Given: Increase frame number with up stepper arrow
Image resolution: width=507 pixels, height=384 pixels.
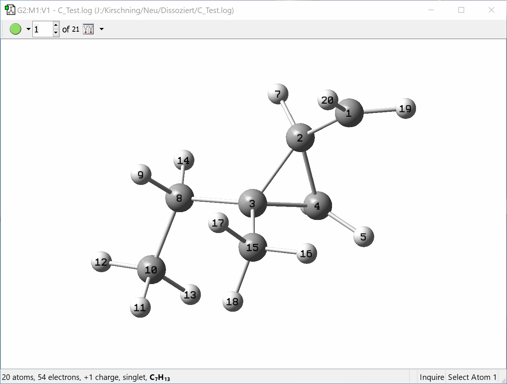Looking at the screenshot, I should pyautogui.click(x=56, y=25).
